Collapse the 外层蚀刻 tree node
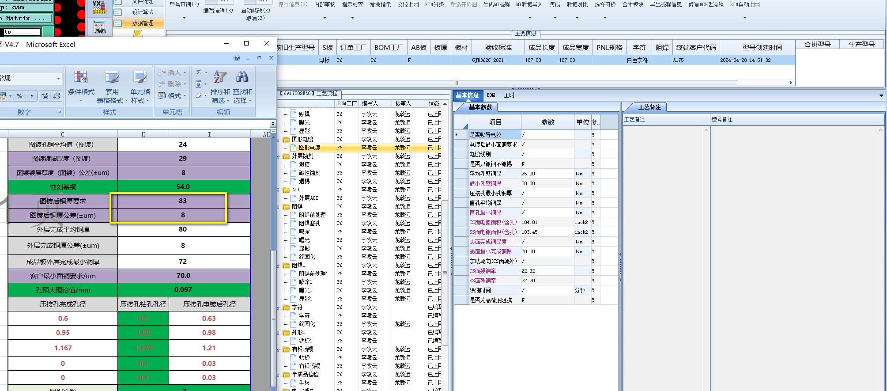 click(x=279, y=156)
